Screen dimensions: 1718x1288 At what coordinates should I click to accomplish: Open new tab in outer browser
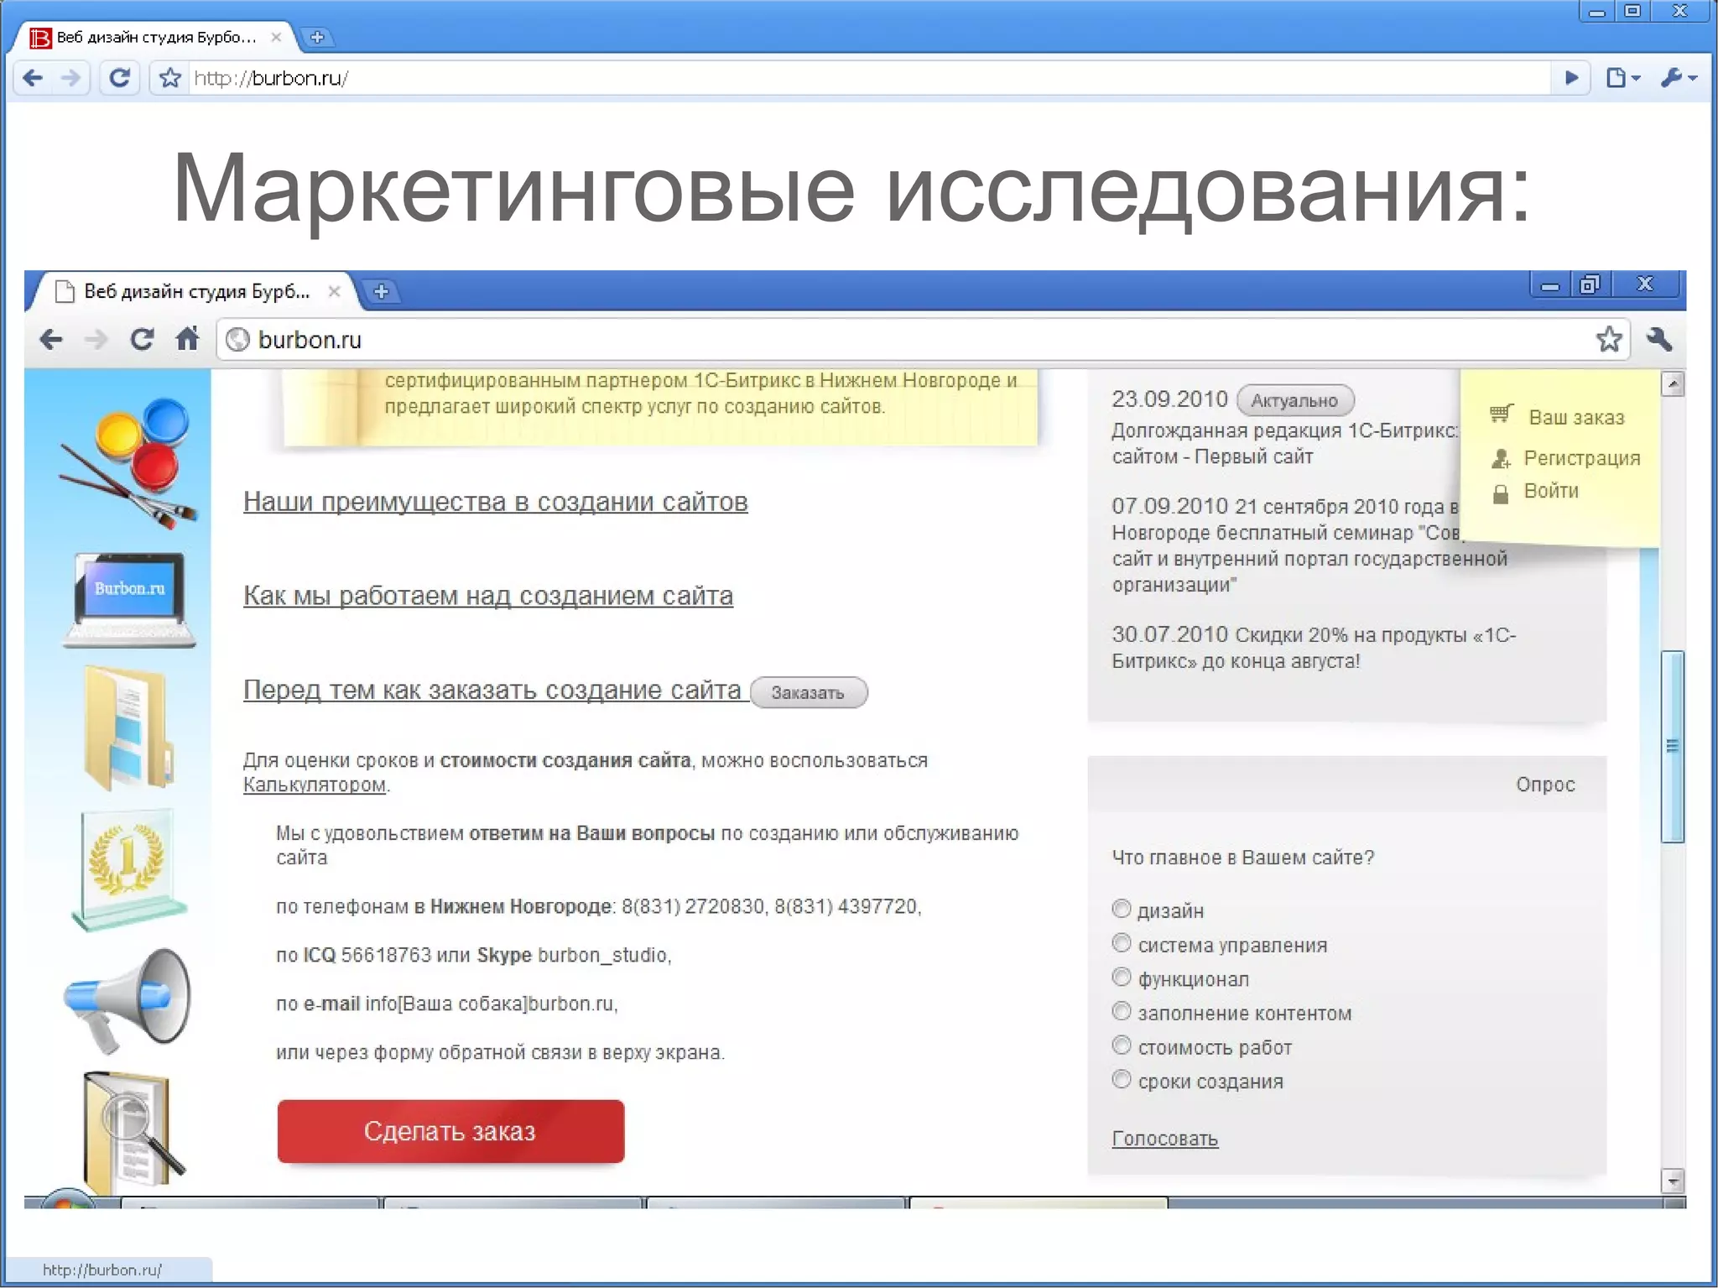coord(317,37)
